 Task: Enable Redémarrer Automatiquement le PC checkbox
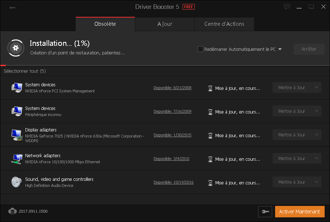201,49
